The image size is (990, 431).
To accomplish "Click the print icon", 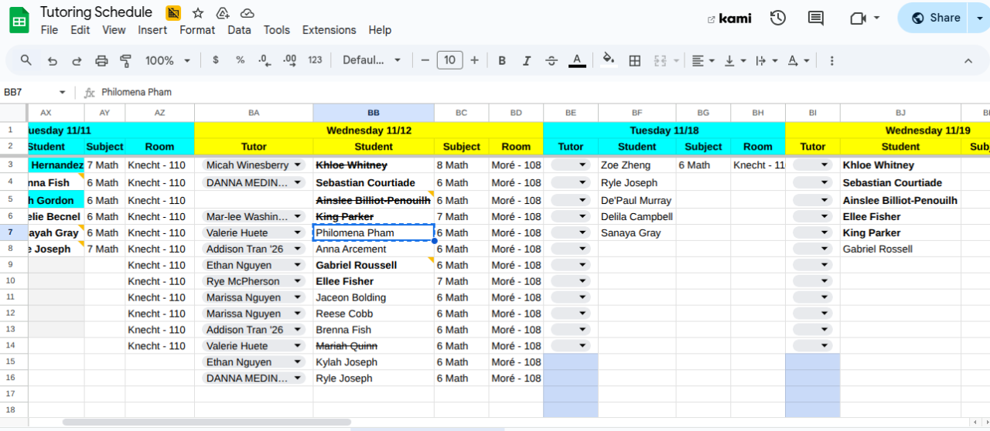I will [x=101, y=60].
